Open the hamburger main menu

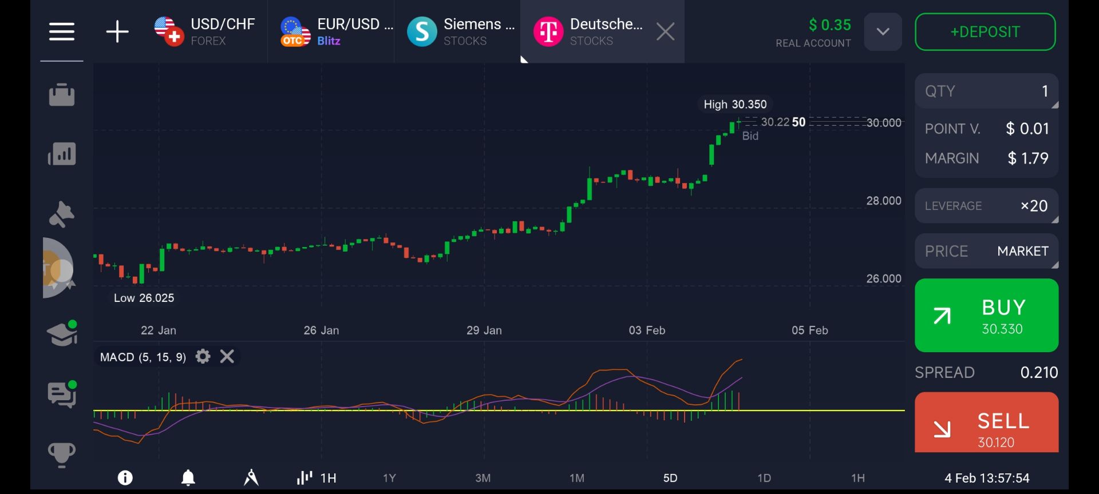point(62,31)
